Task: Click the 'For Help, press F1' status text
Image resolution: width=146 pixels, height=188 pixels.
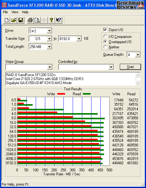Action: (15, 184)
